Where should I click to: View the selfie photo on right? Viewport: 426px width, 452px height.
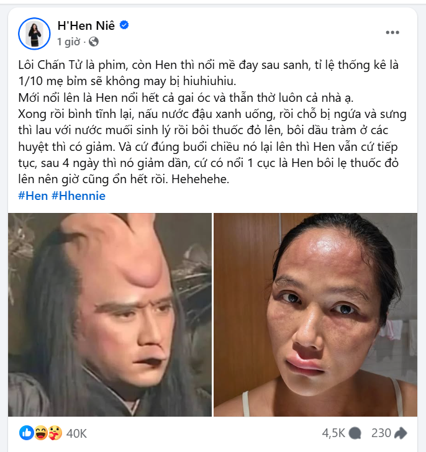click(x=315, y=315)
